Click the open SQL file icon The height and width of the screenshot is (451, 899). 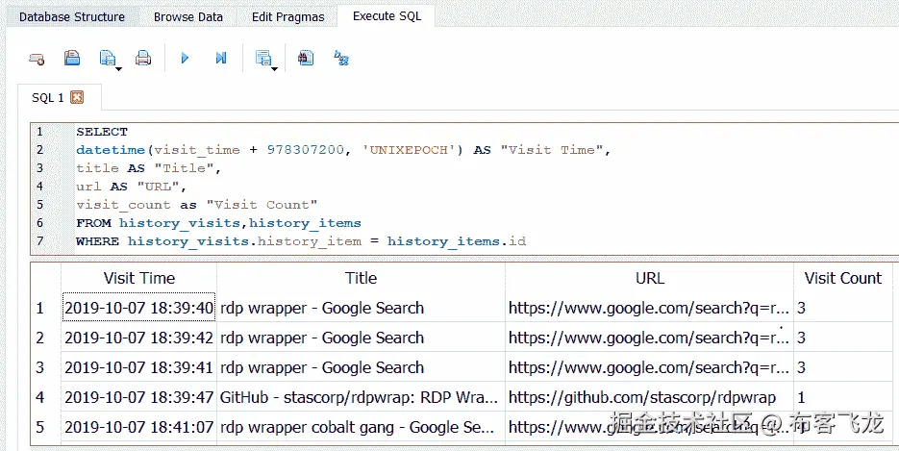72,58
